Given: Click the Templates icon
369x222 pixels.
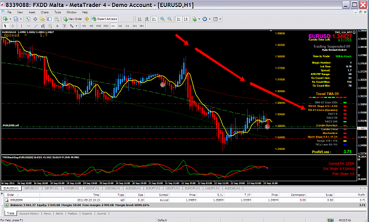Looking at the screenshot, I should point(215,19).
